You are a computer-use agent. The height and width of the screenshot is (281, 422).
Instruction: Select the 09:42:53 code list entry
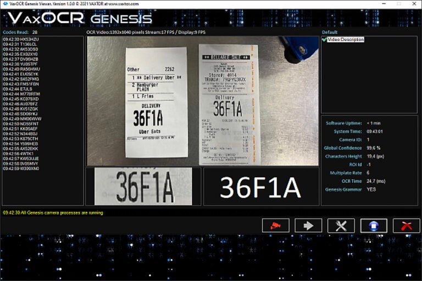(20, 138)
